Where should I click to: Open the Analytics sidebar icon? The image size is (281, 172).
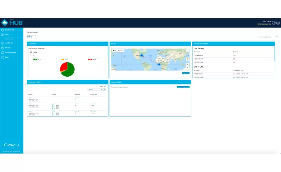tap(2, 43)
